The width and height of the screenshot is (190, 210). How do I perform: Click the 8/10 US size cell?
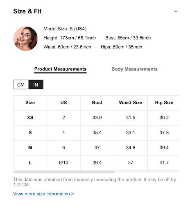coord(63,162)
